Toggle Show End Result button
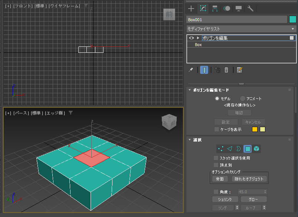The width and height of the screenshot is (298, 217). 204,70
